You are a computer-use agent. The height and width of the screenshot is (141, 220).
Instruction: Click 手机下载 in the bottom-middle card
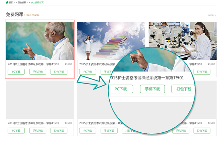coord(109,131)
